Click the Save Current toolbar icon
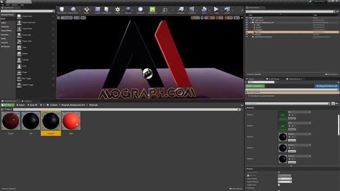Screen dimensions: 340x191 click(62, 10)
